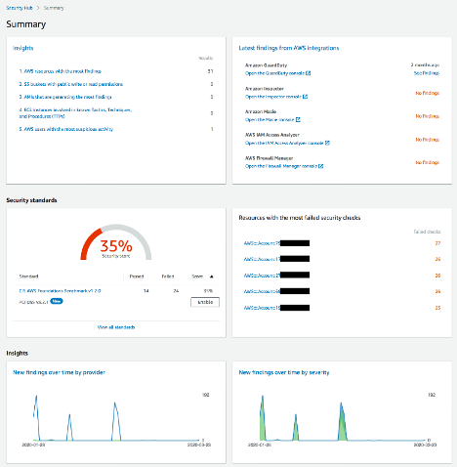Click external link icon beside IAM Access Analyzer console
Image resolution: width=457 pixels, height=467 pixels.
(327, 143)
